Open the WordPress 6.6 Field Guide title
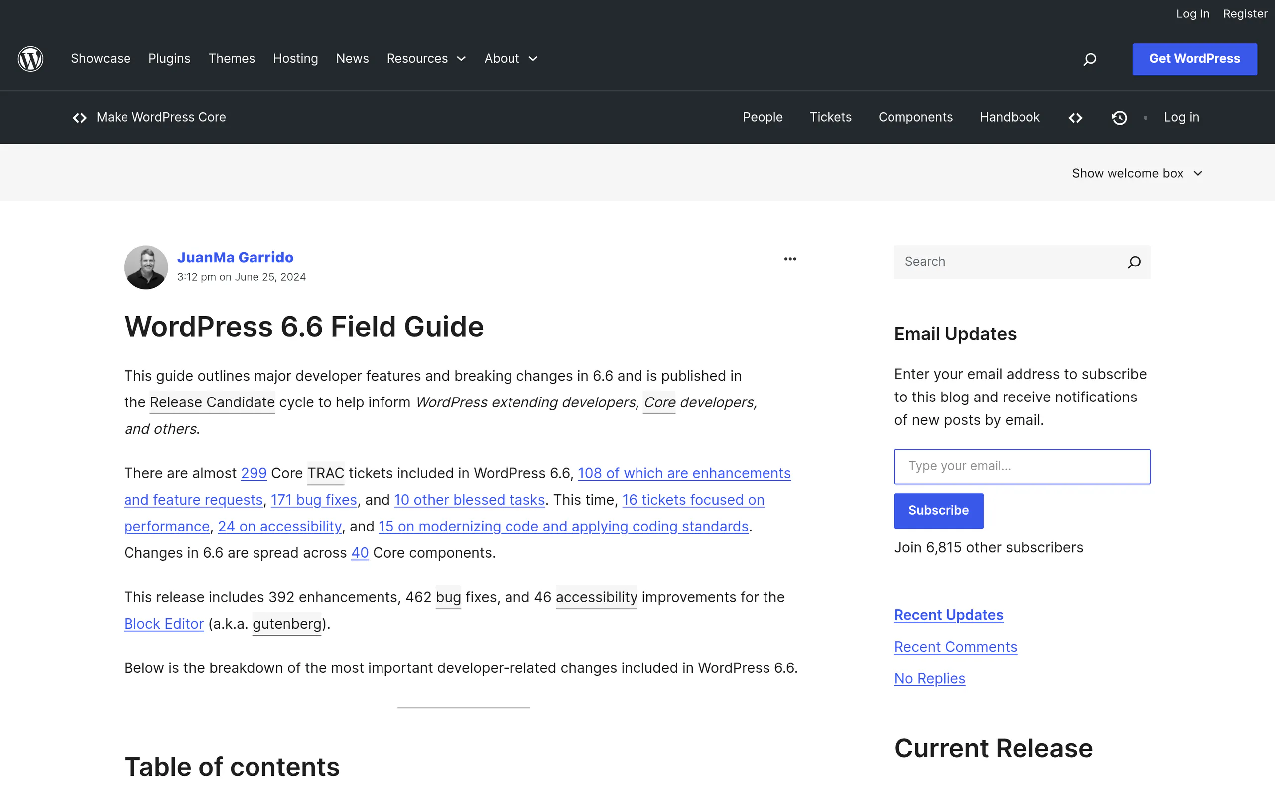This screenshot has height=797, width=1275. pyautogui.click(x=303, y=326)
